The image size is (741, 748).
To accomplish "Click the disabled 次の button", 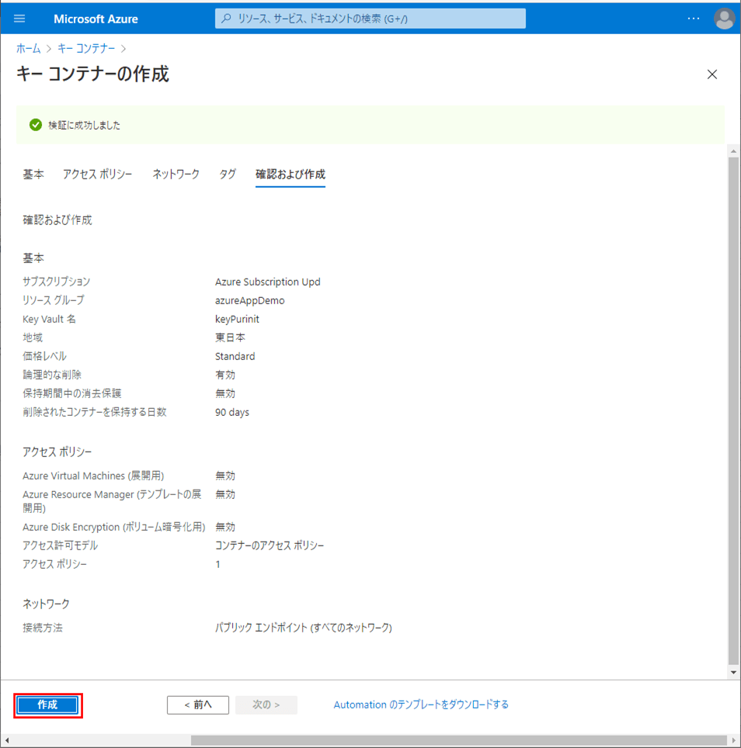I will pyautogui.click(x=266, y=705).
